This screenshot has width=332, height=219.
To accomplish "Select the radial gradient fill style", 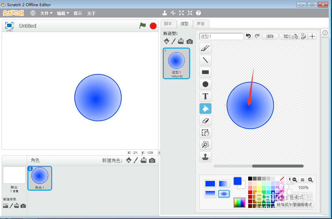I will pyautogui.click(x=224, y=194).
